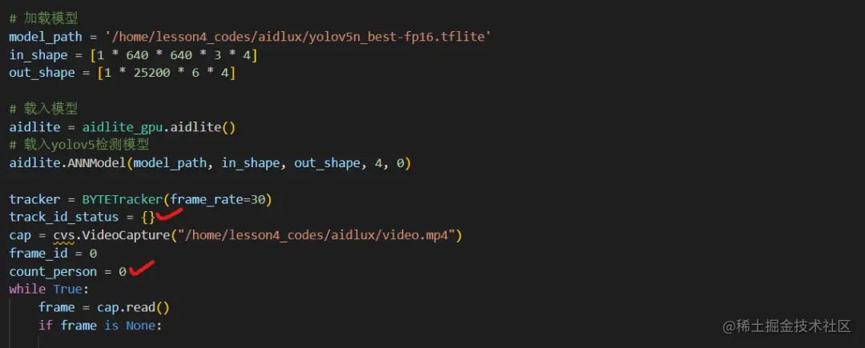The image size is (865, 348).
Task: Click the 'tracker' variable name
Action: coord(34,199)
